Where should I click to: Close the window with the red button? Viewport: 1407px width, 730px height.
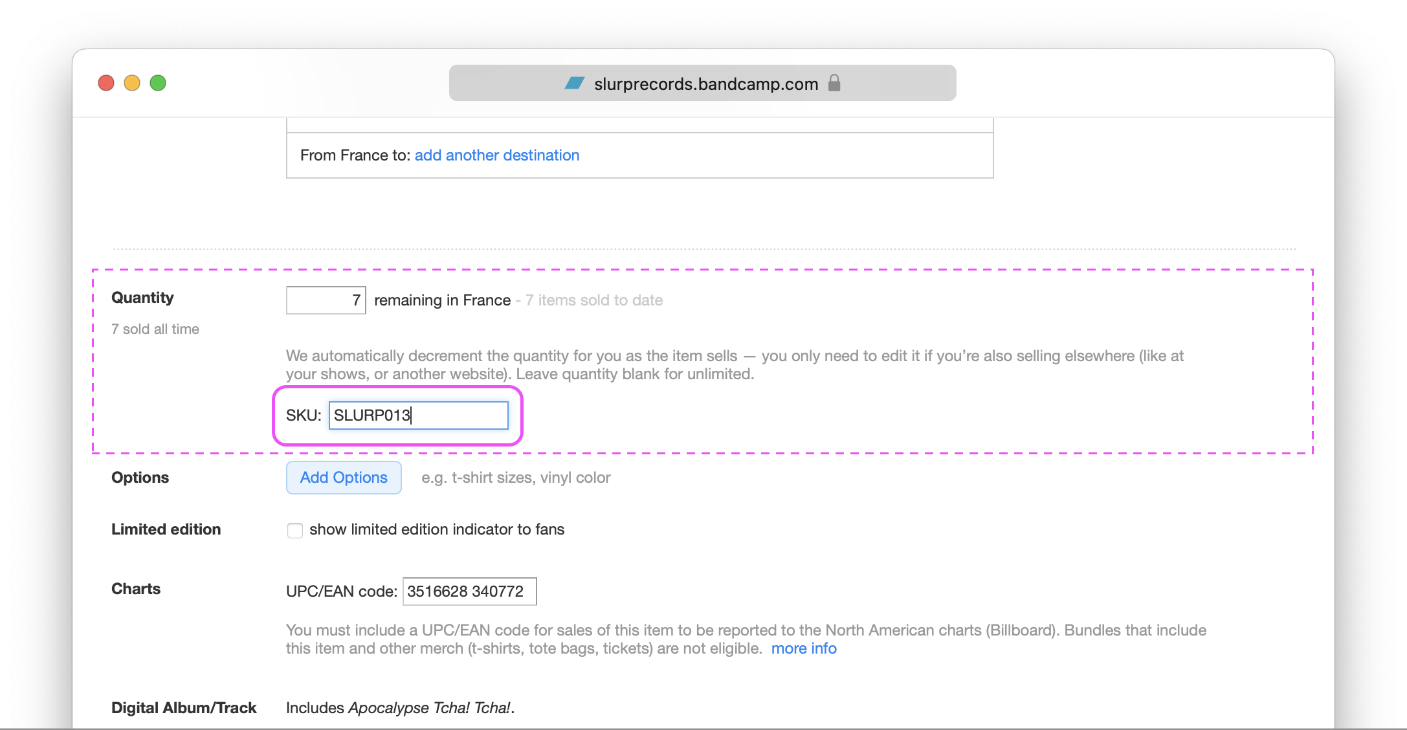coord(106,83)
